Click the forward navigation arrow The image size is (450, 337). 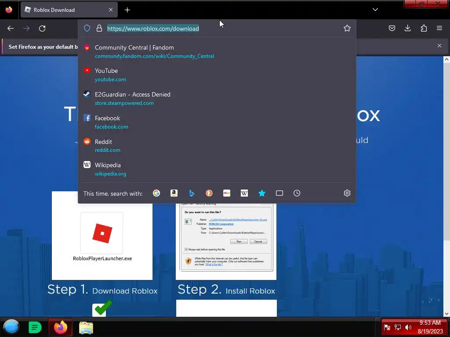(26, 29)
